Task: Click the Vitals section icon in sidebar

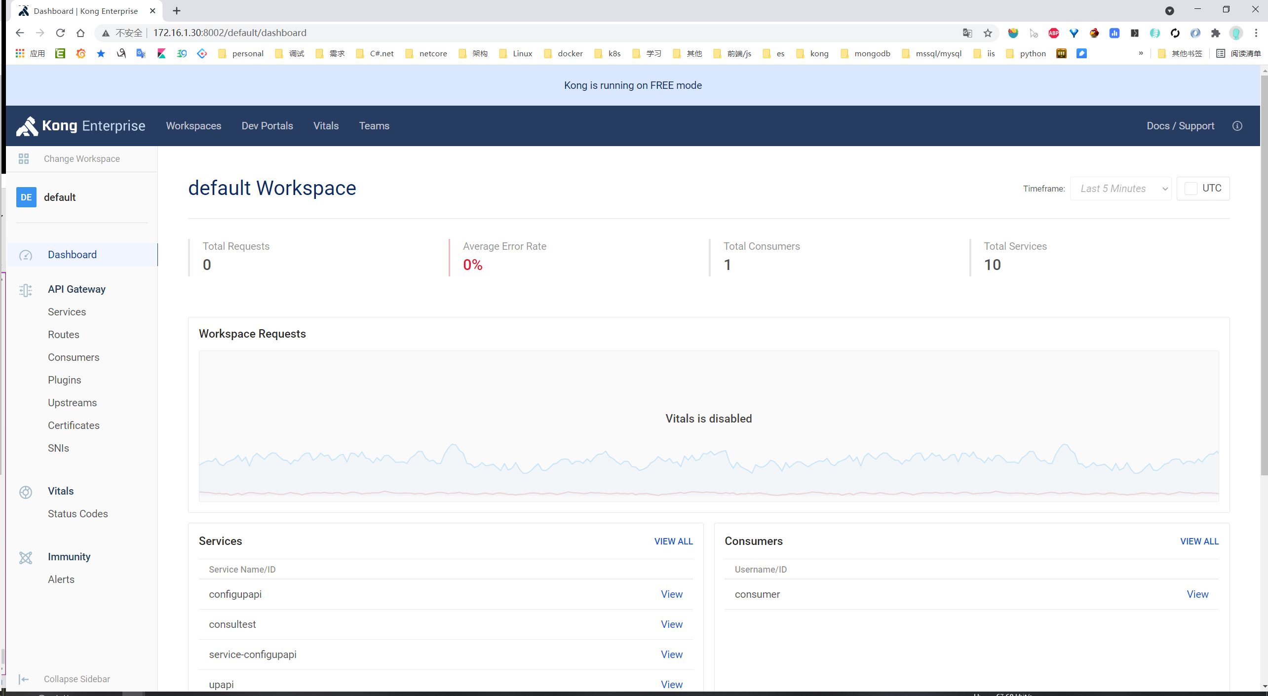Action: pos(26,492)
